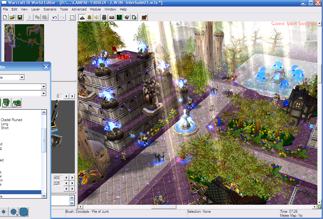Open the File menu
This screenshot has height=219, width=323.
click(5, 9)
